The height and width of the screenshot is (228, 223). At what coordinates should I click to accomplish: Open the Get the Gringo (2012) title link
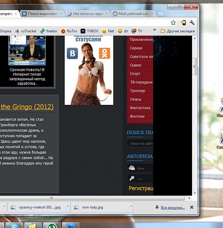[x=27, y=107]
